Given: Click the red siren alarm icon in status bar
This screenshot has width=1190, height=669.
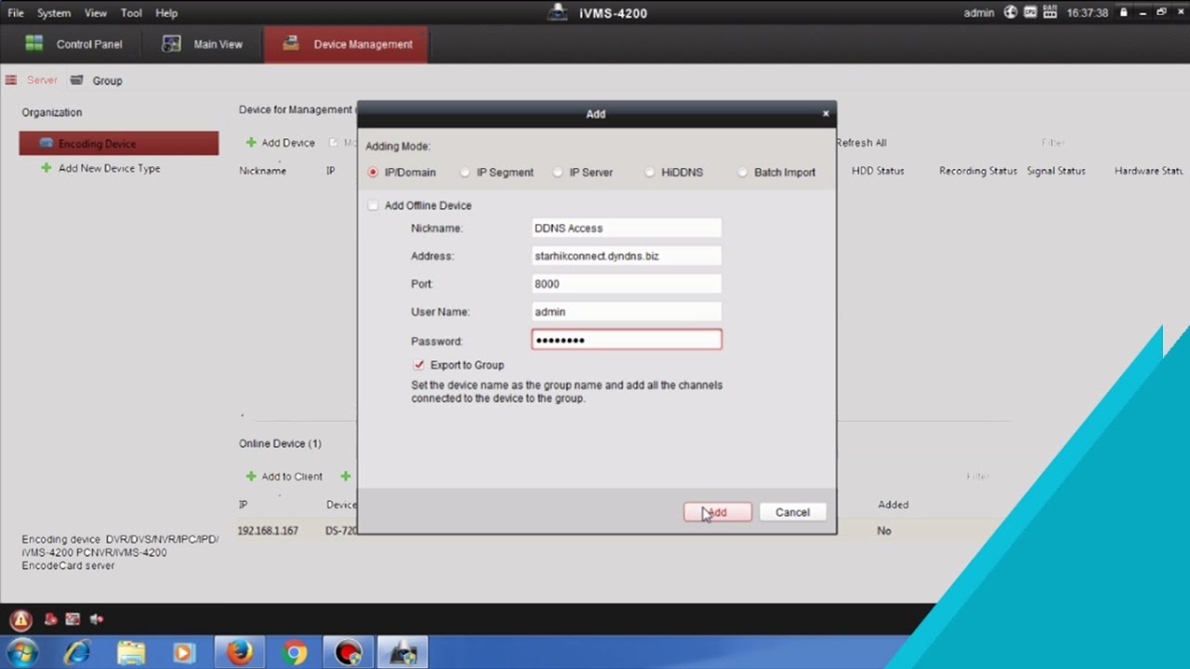Looking at the screenshot, I should tap(50, 620).
